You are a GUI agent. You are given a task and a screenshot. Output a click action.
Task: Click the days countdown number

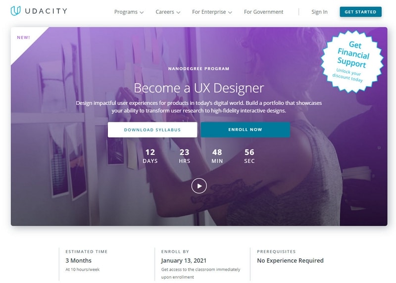point(150,152)
